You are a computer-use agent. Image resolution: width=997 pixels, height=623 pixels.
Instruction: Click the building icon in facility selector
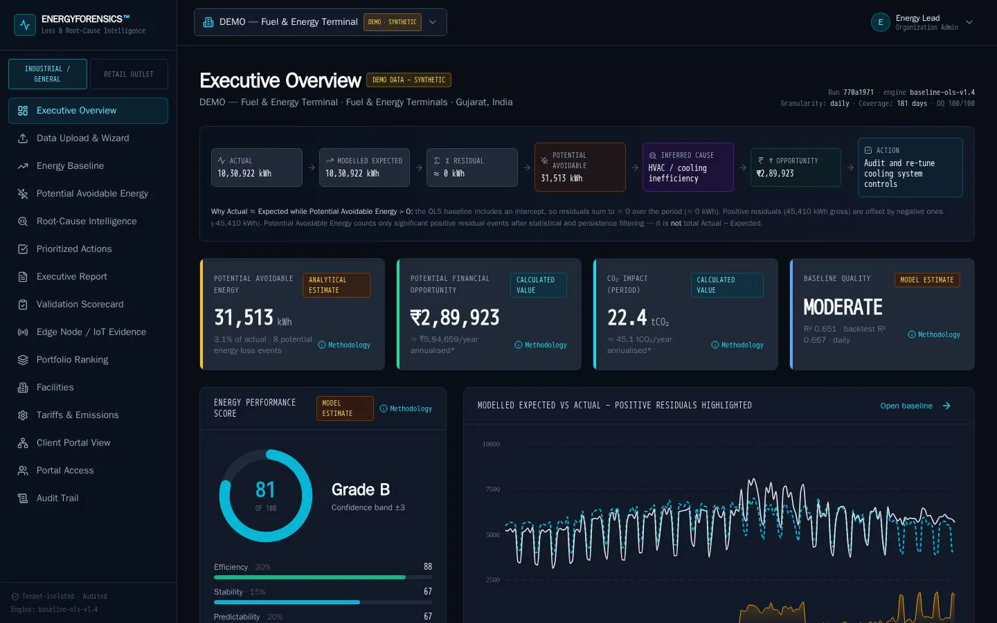[x=208, y=22]
